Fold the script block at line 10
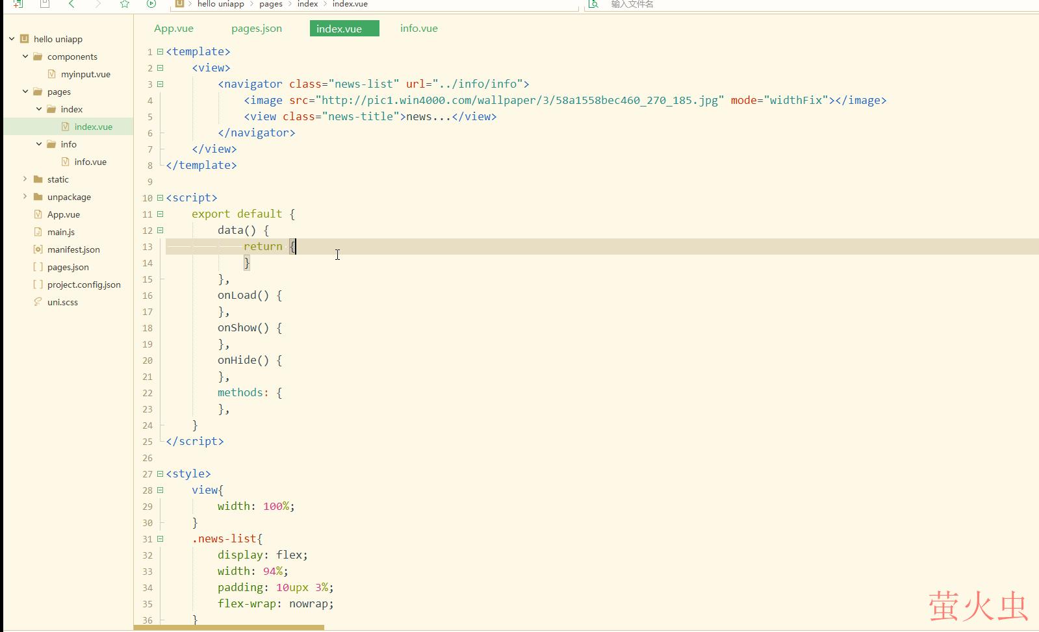 pyautogui.click(x=160, y=197)
